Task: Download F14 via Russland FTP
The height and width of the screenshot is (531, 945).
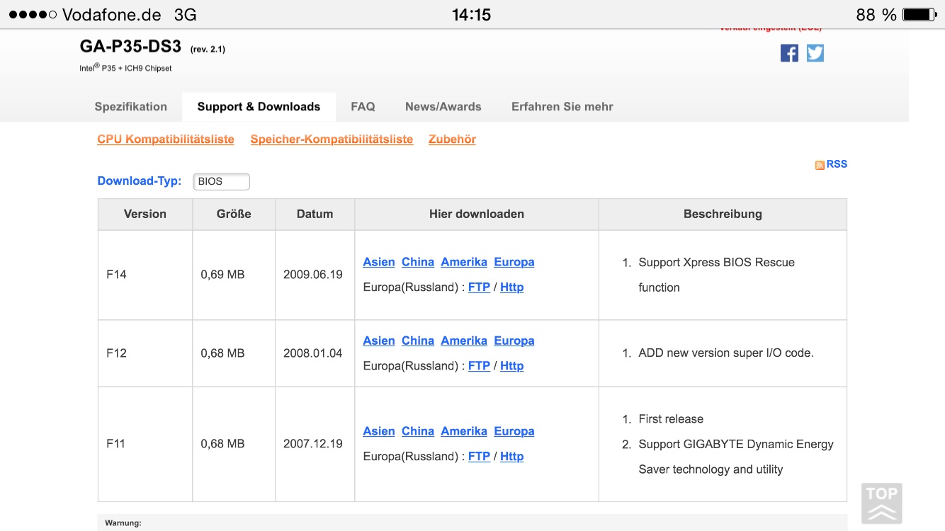Action: 480,287
